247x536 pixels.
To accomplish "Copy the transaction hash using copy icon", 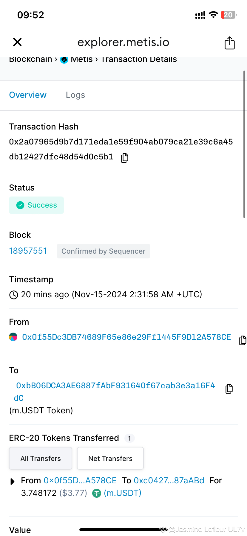I will point(124,158).
